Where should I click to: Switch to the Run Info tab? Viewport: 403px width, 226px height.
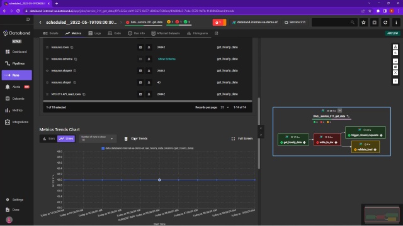tap(137, 33)
